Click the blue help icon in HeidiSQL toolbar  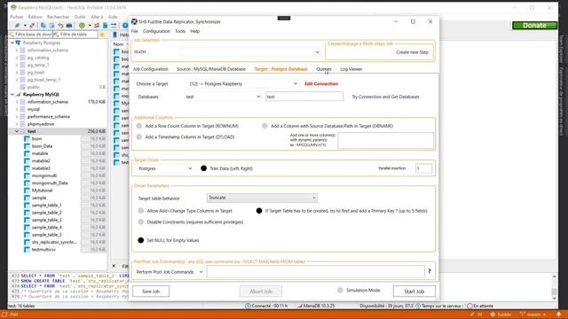tap(125, 26)
